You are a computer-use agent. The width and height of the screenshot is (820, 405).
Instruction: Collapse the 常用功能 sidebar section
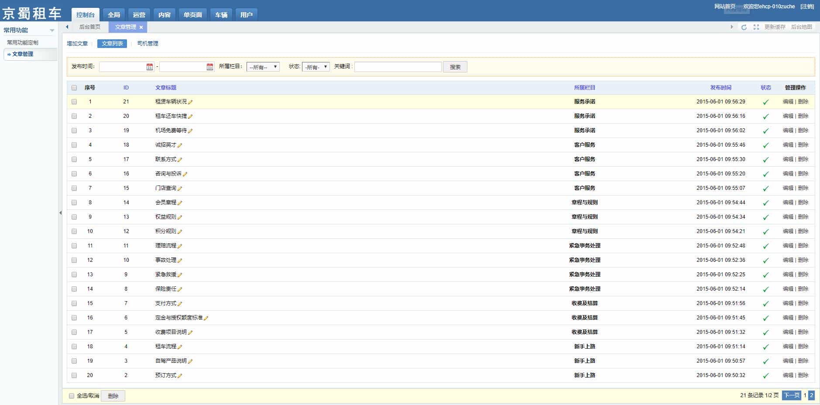pos(52,31)
